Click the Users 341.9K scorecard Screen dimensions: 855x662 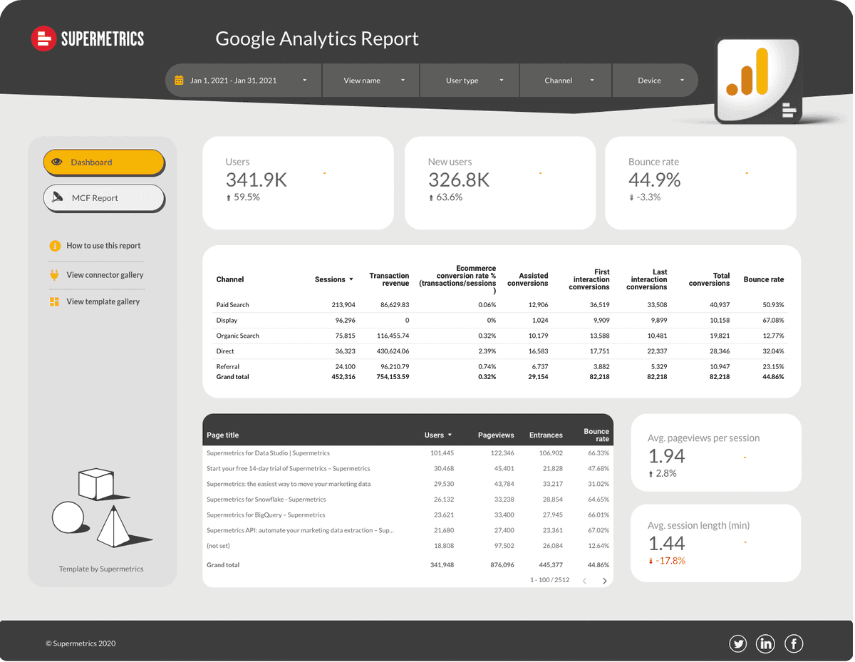coord(298,183)
